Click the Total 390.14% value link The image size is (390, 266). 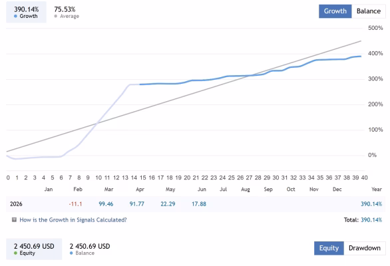tap(371, 219)
